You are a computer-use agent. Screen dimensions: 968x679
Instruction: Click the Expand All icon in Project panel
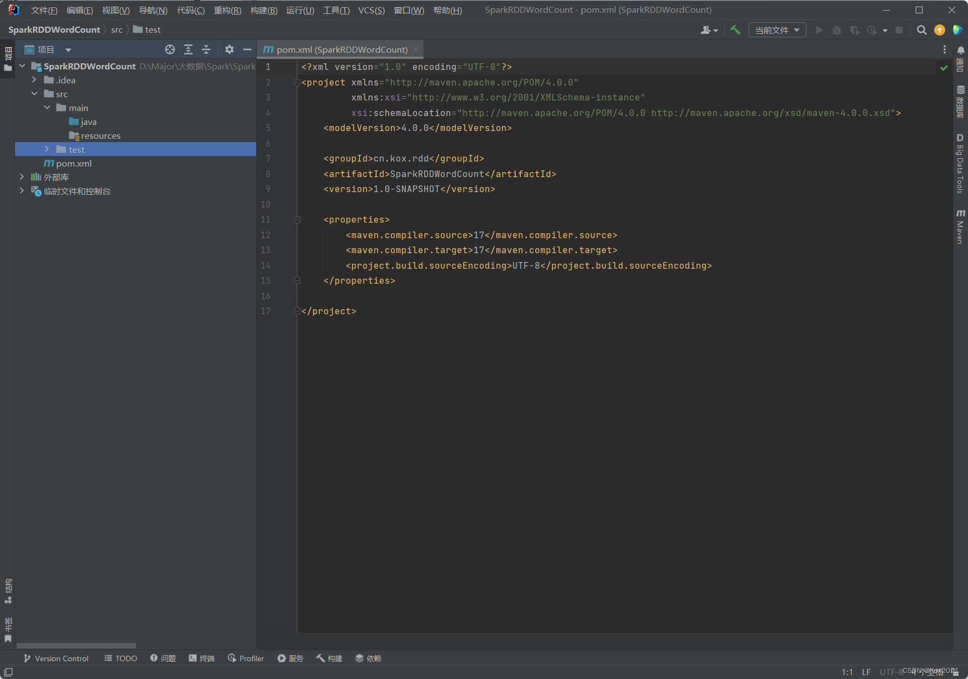click(188, 49)
